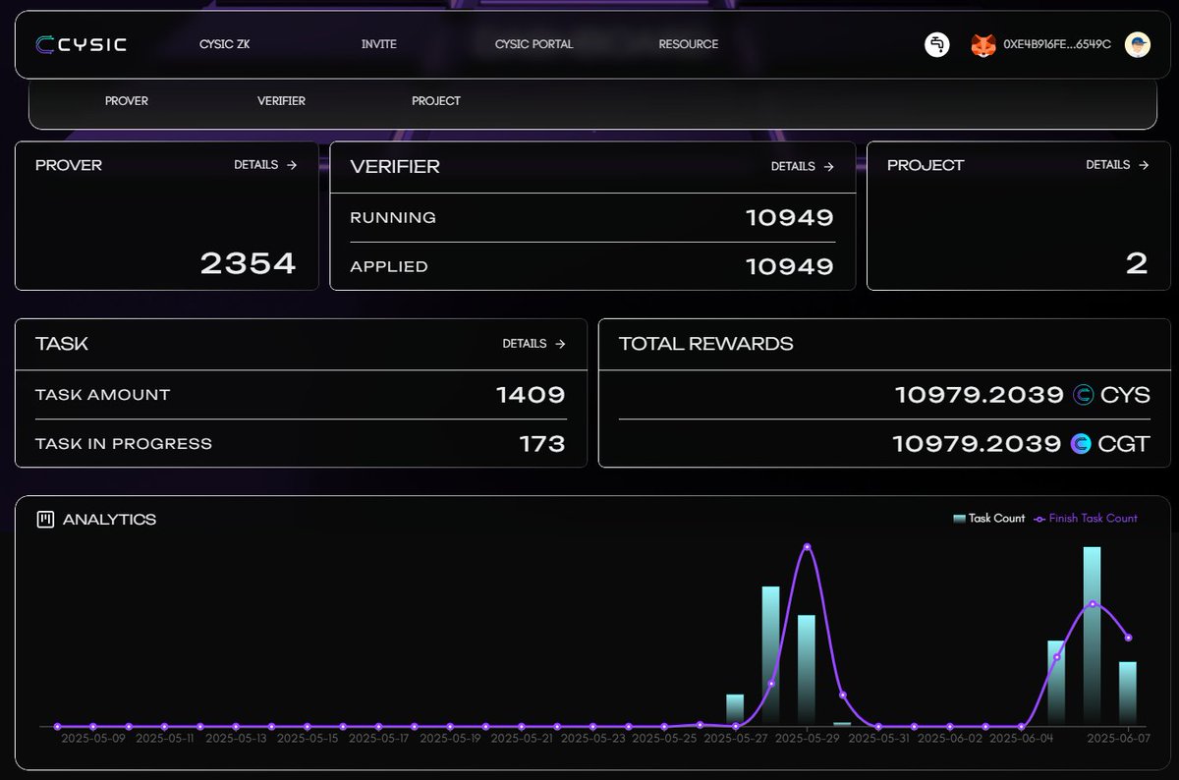Click the Verifier details arrow
The height and width of the screenshot is (780, 1179).
pos(828,167)
